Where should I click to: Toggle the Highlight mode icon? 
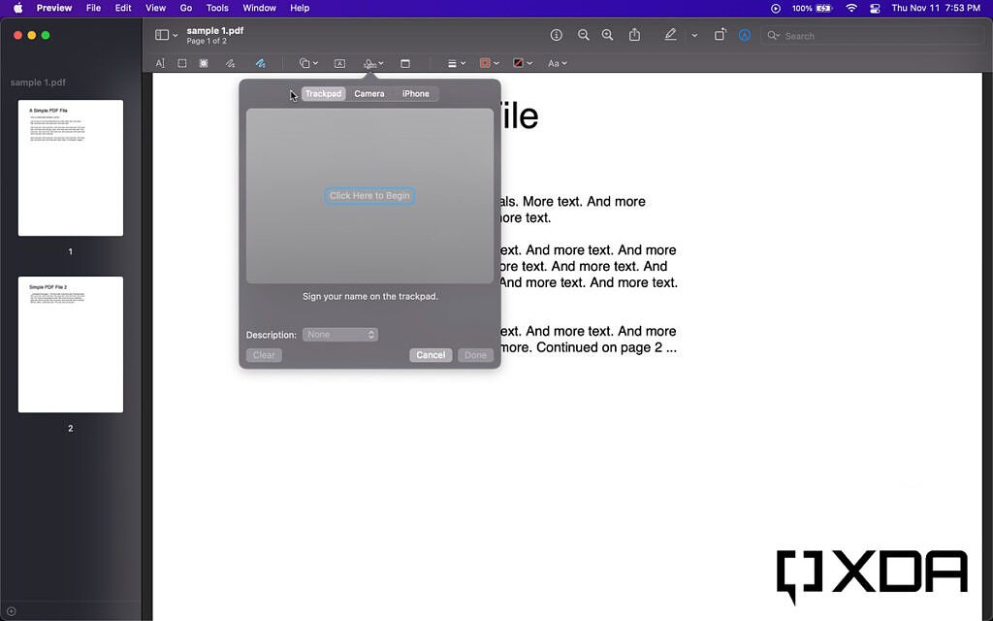745,34
